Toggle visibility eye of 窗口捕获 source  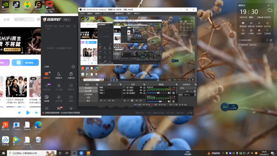pyautogui.click(x=141, y=87)
